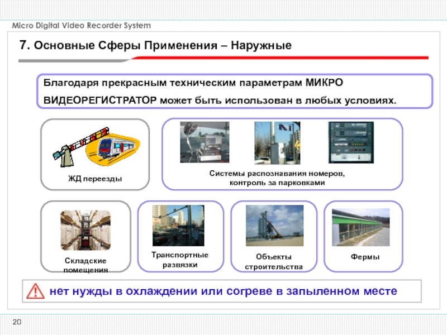This screenshot has width=447, height=335.
Task: Click the railway crossing train clipart
Action: [96, 147]
